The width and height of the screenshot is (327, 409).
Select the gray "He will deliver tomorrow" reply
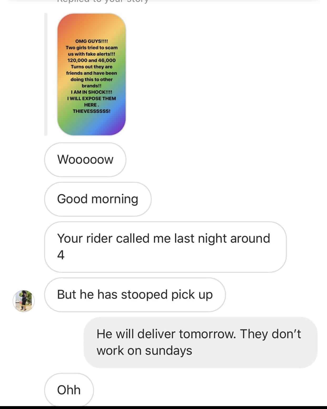(201, 342)
